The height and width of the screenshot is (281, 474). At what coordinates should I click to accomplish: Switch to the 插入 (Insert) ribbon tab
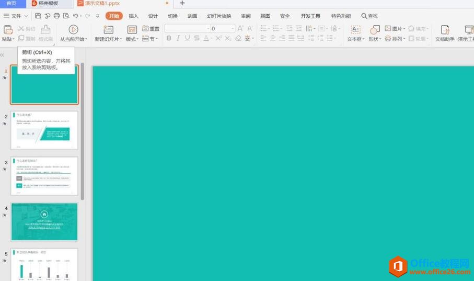134,16
